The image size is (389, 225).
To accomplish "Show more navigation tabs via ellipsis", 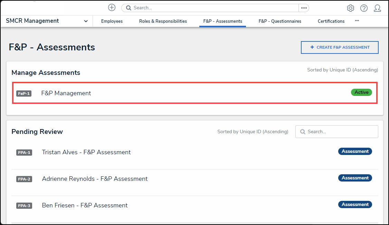I will [357, 21].
